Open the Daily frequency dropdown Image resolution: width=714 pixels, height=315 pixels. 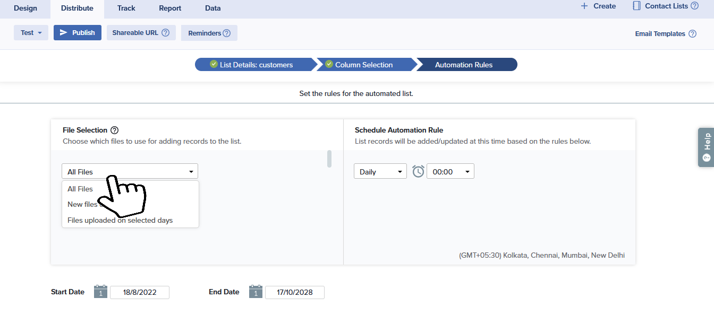380,171
